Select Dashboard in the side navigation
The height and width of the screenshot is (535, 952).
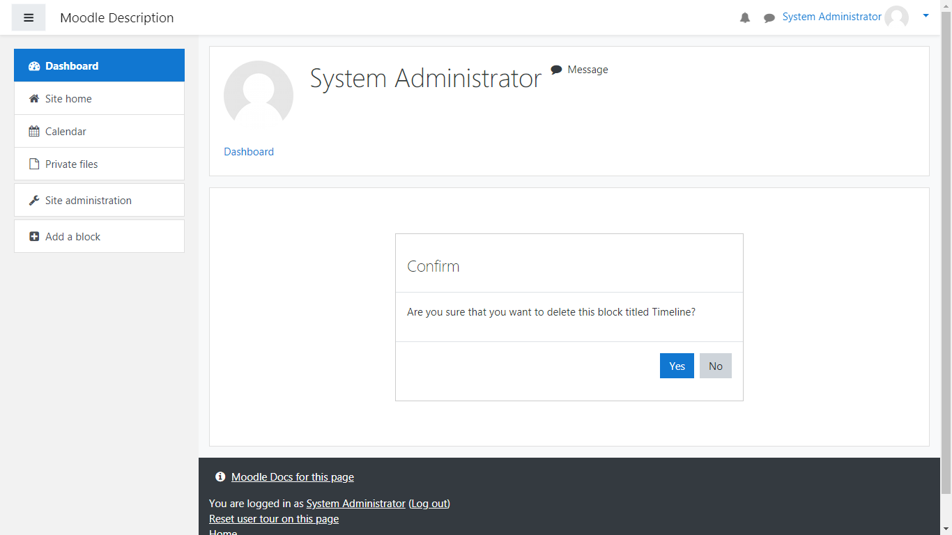(x=99, y=65)
